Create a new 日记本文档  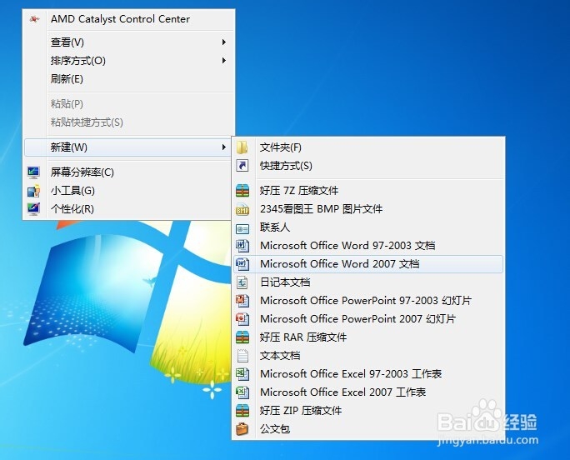coord(368,282)
